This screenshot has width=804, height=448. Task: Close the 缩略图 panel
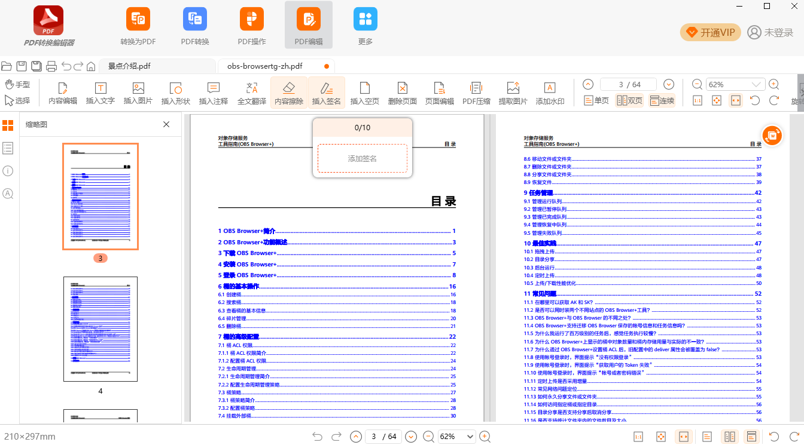point(166,124)
